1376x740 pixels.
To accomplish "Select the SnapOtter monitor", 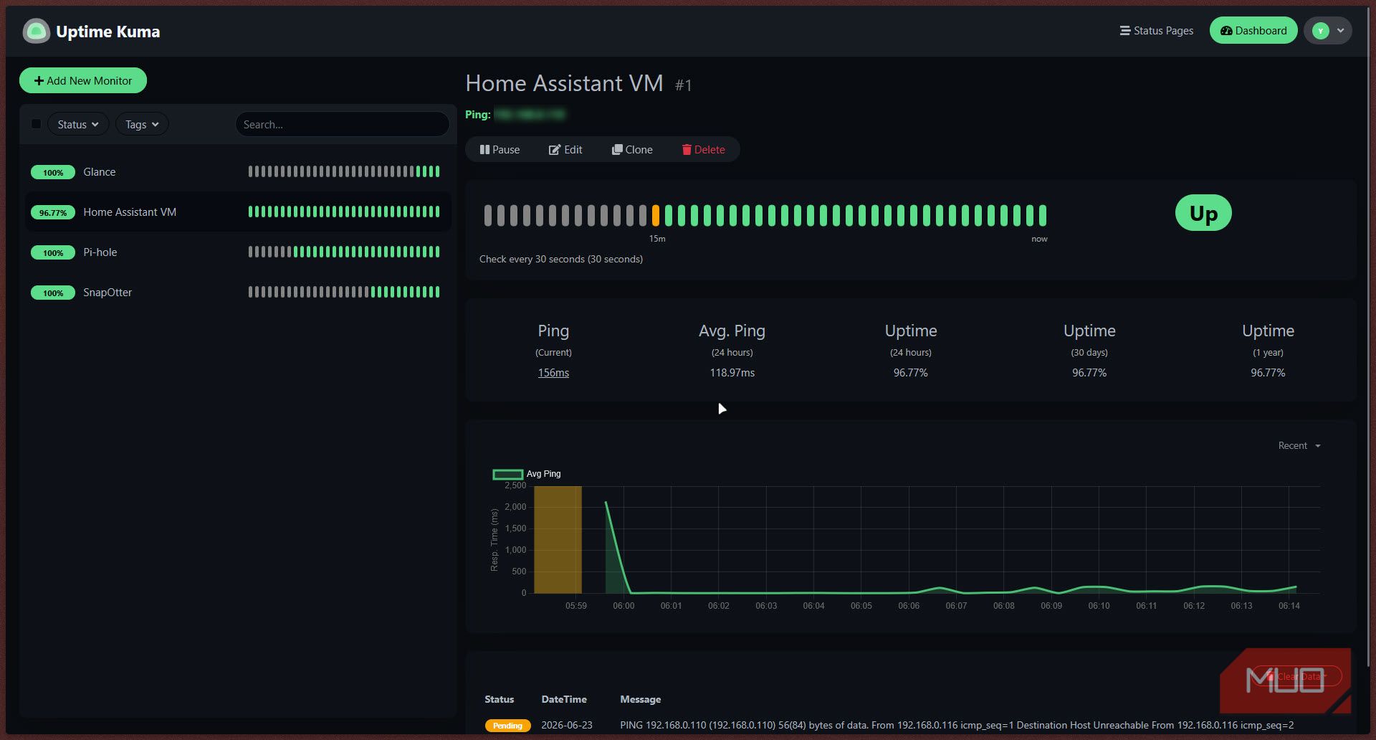I will pyautogui.click(x=238, y=292).
